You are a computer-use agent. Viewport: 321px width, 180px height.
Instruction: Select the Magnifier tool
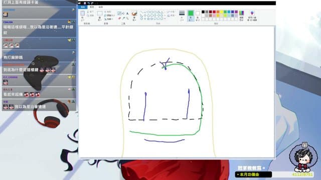pos(127,18)
